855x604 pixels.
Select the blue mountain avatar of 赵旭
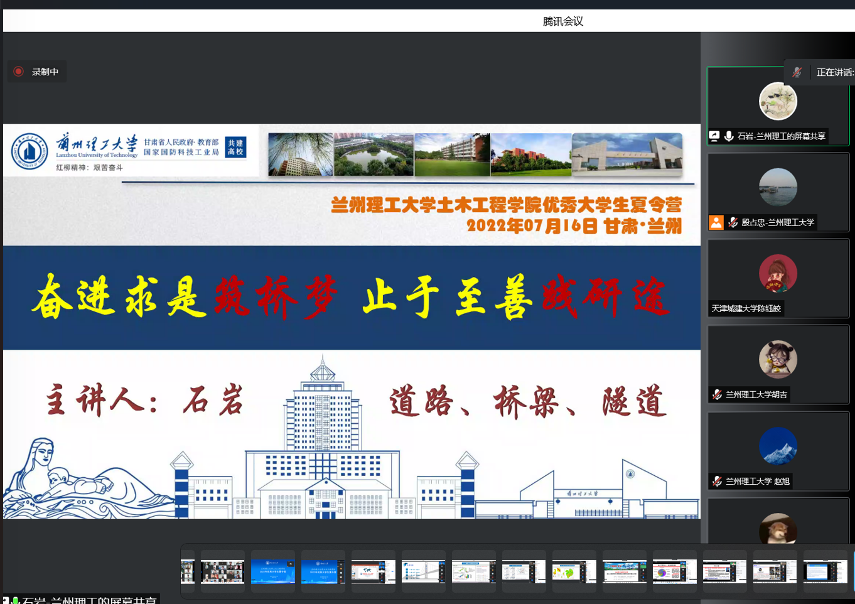click(778, 446)
